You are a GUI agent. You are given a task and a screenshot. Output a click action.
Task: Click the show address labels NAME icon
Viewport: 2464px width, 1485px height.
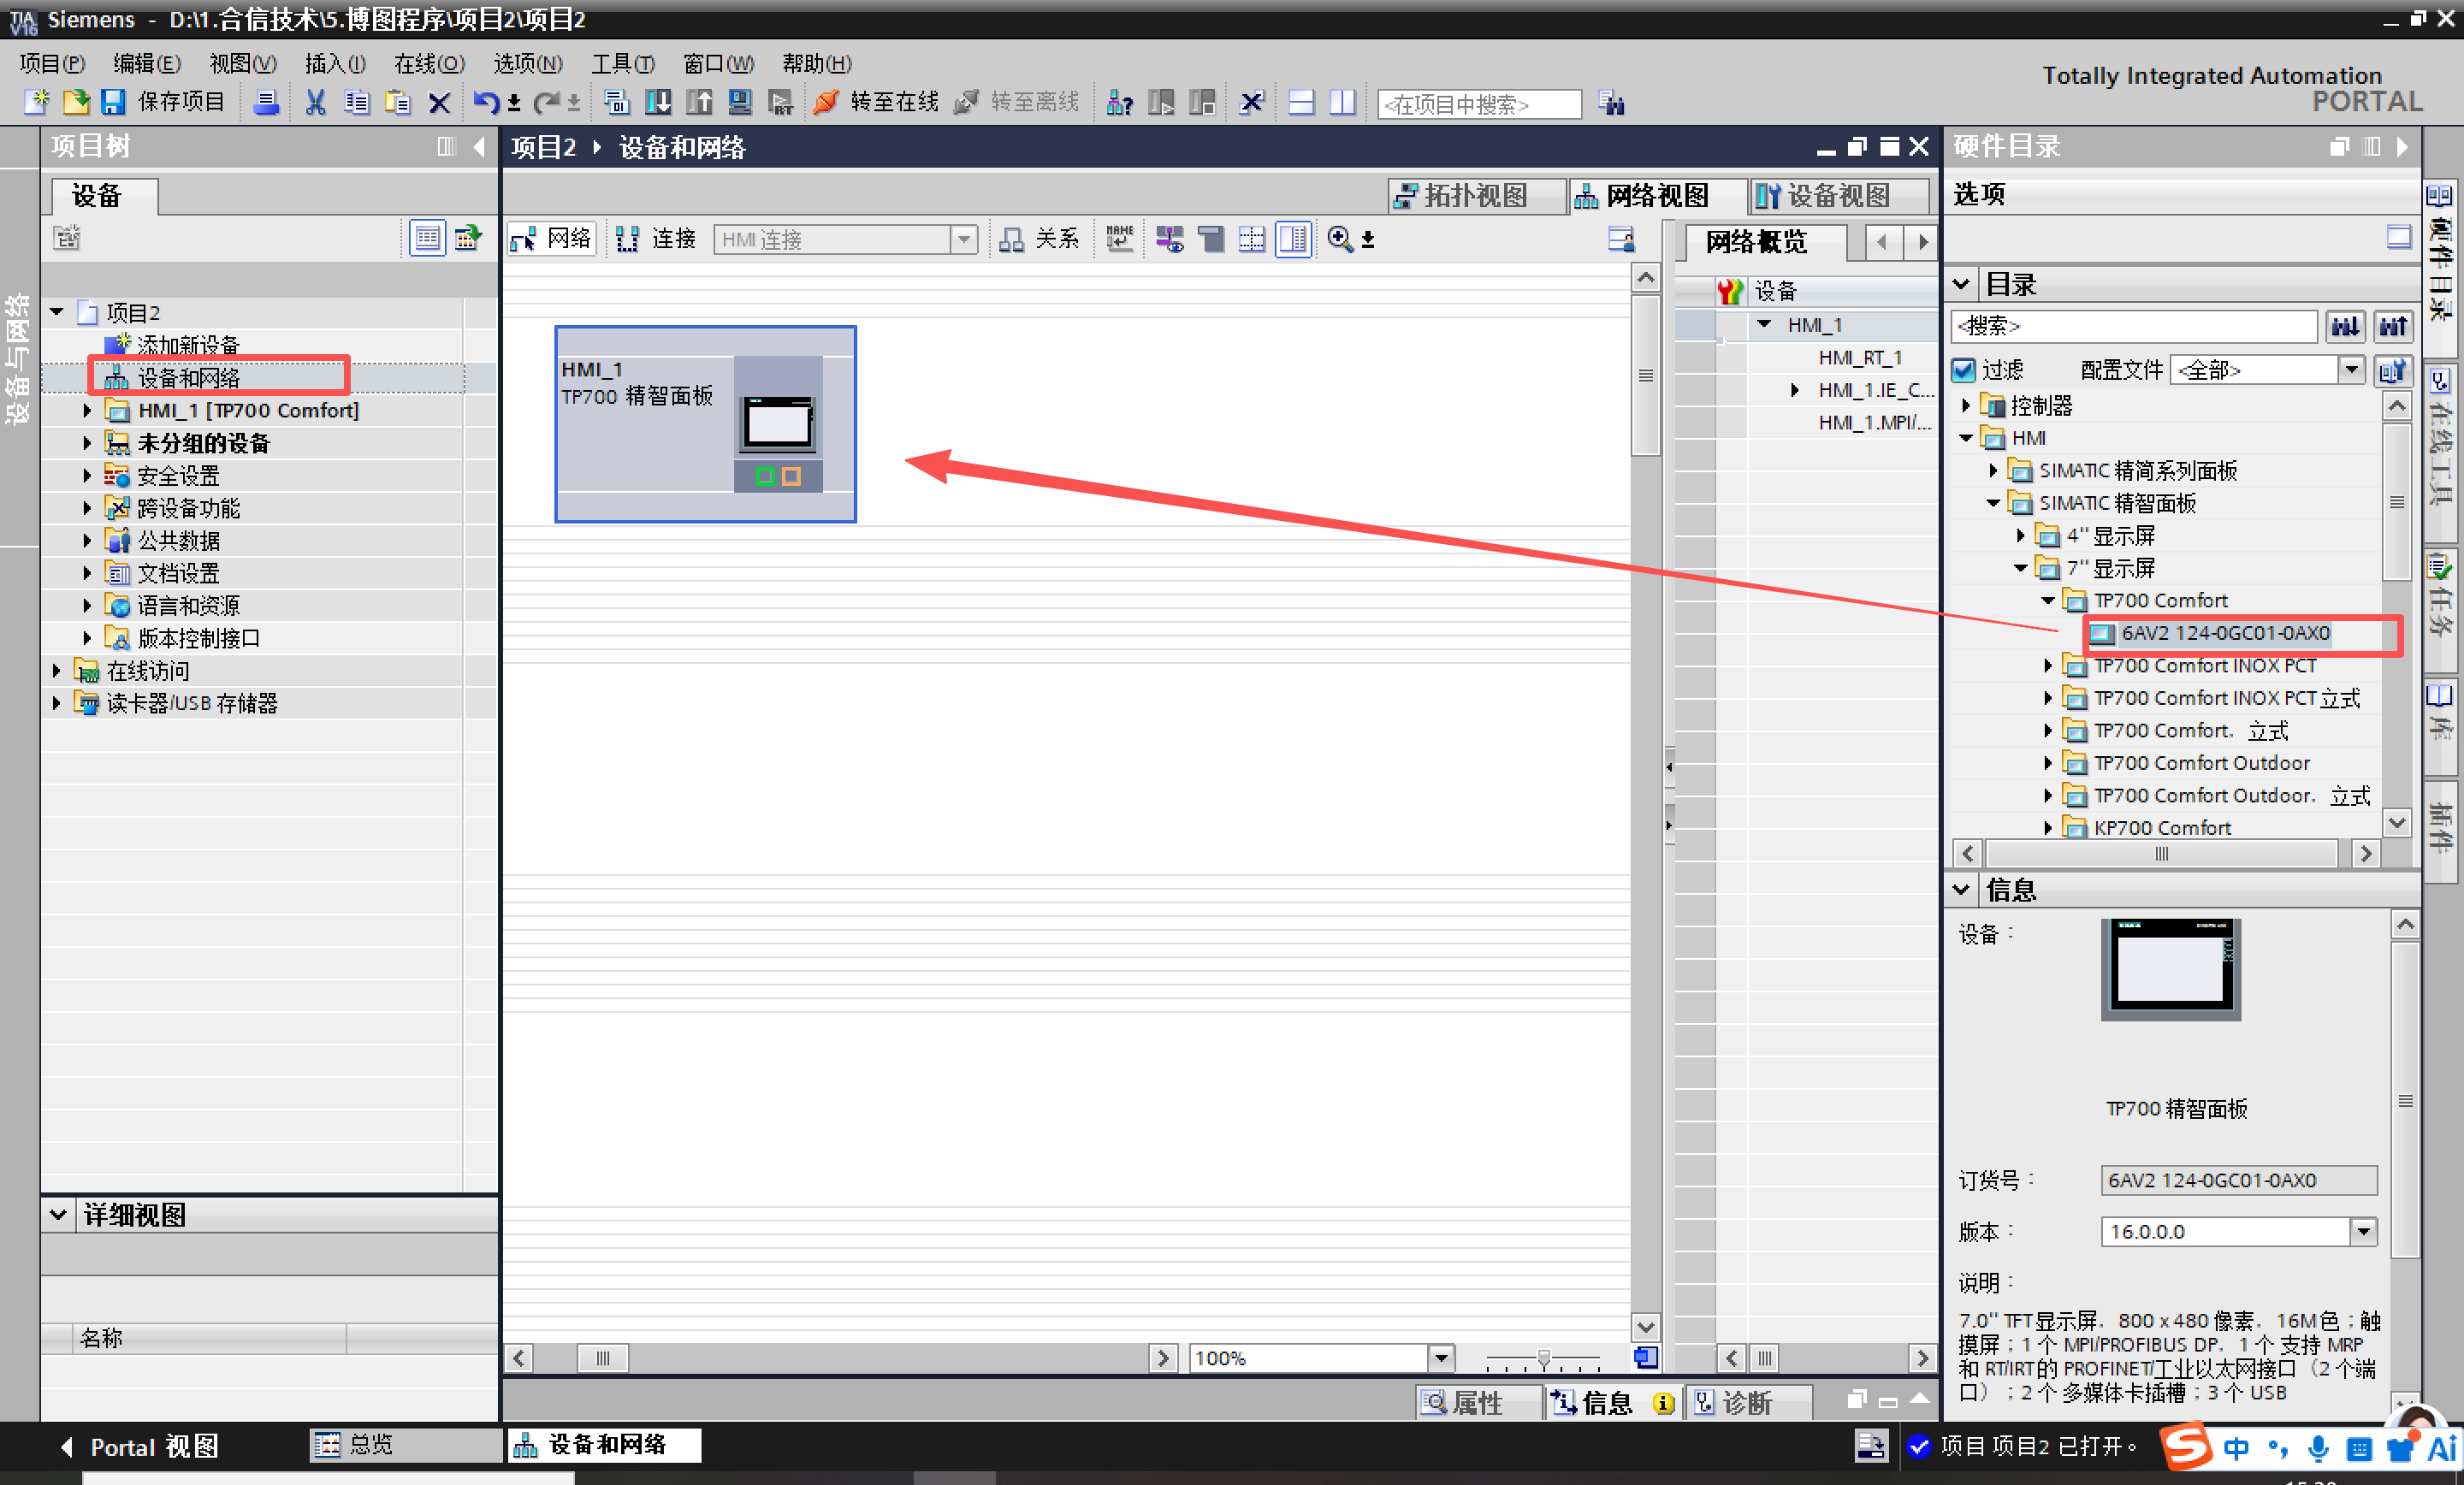pyautogui.click(x=1120, y=239)
